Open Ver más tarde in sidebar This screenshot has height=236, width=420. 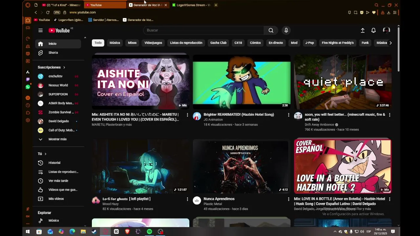click(x=58, y=181)
